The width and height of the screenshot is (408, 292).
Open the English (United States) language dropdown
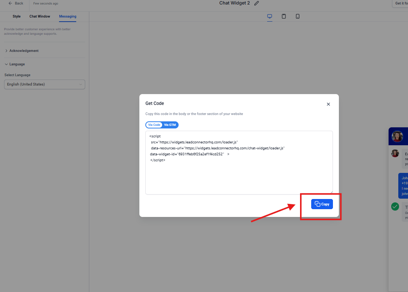point(44,84)
